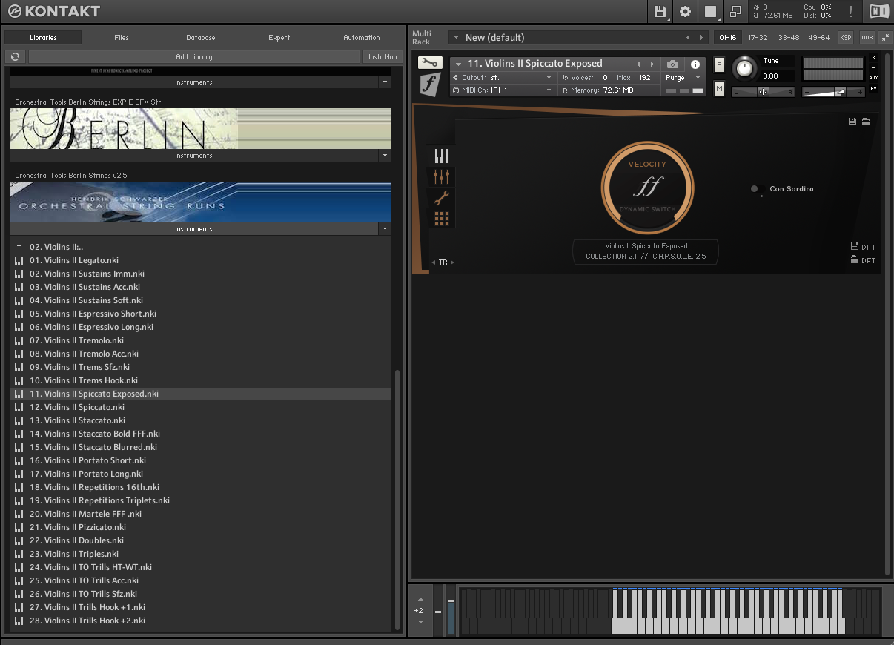Open the workspace layout icon
894x645 pixels.
(x=710, y=11)
